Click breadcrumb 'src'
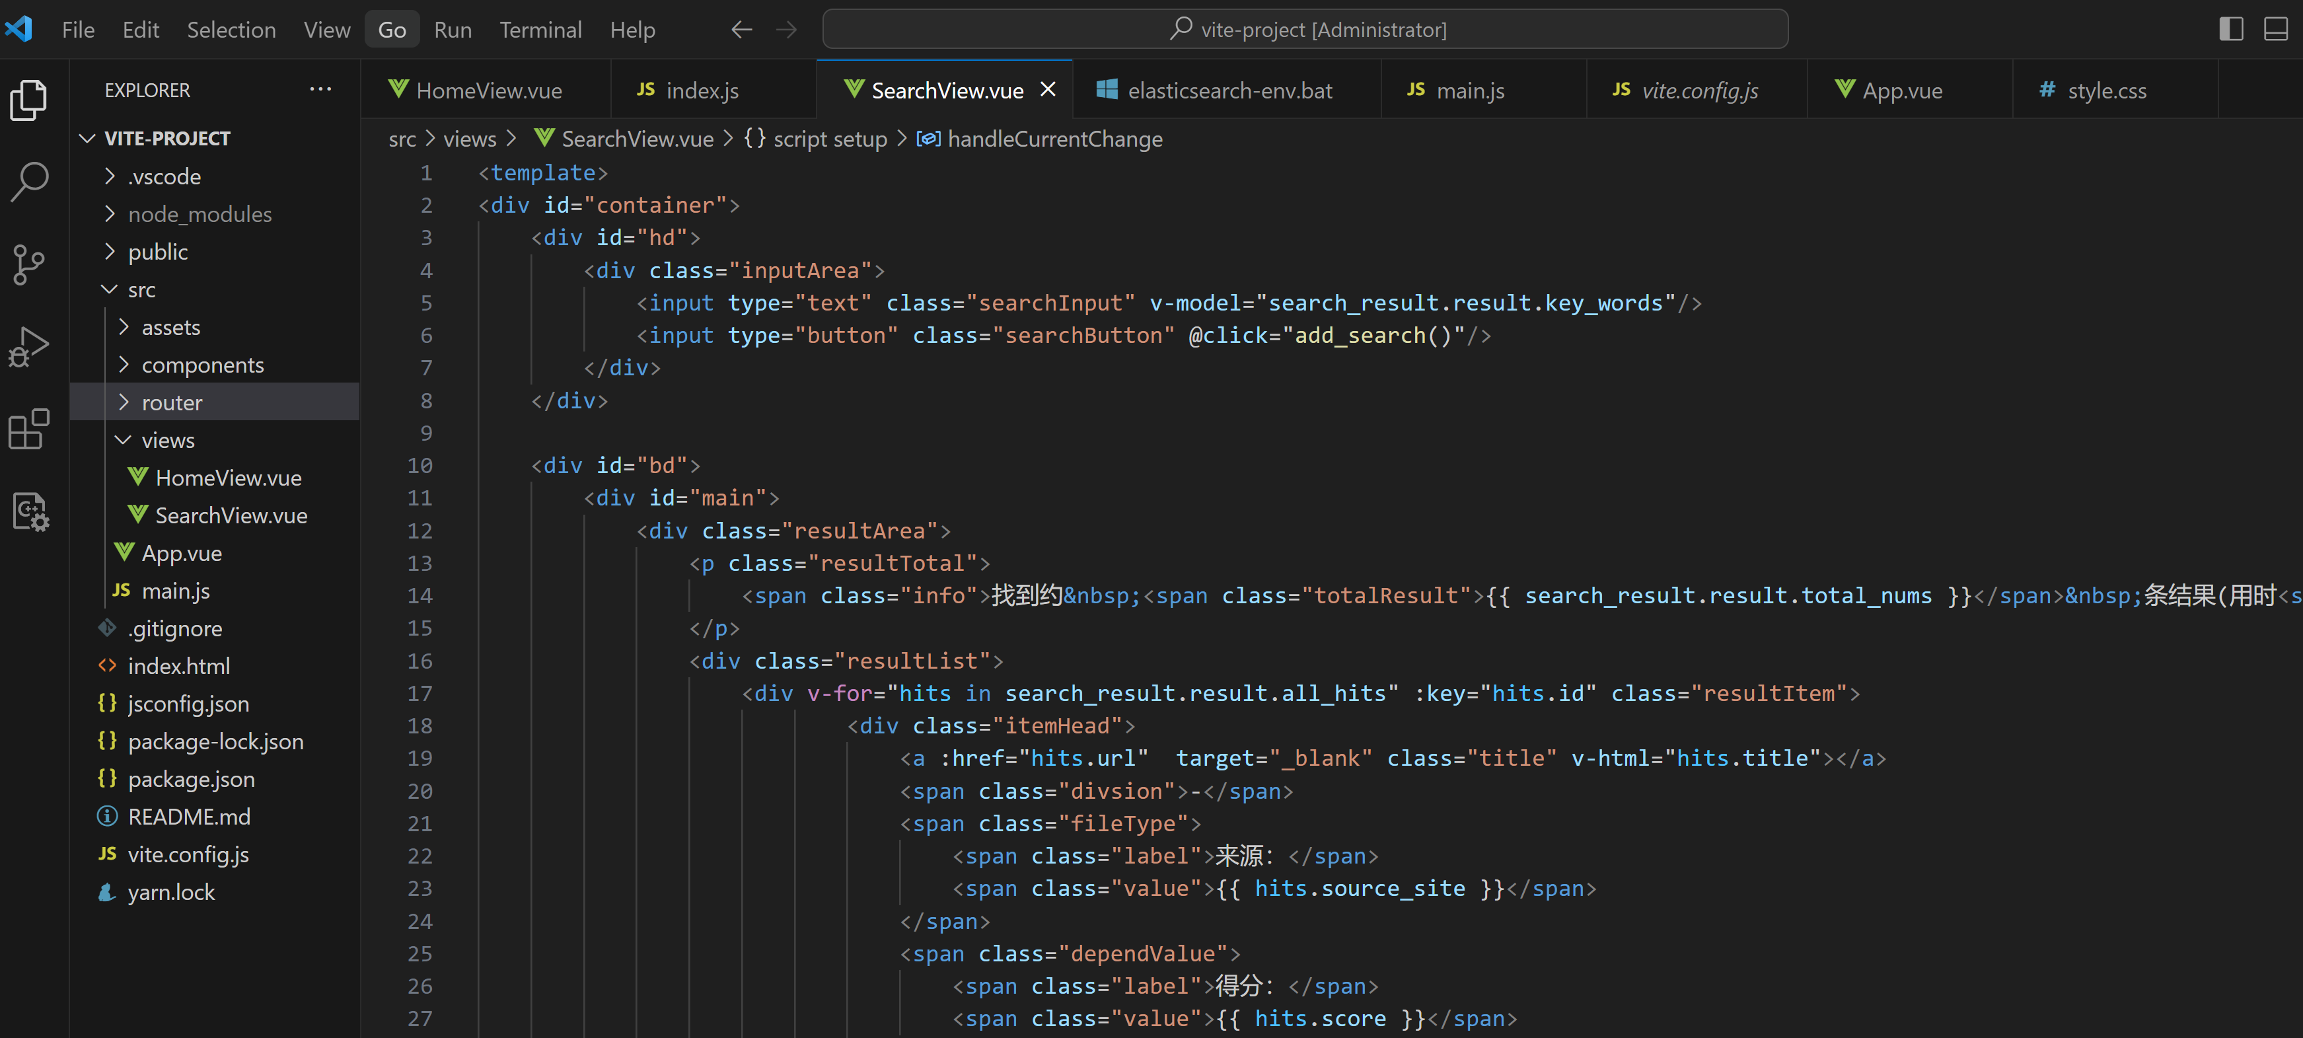This screenshot has height=1038, width=2303. 402,139
